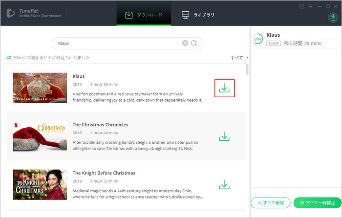
Task: Toggle the round download queue button
Action: pyautogui.click(x=333, y=18)
